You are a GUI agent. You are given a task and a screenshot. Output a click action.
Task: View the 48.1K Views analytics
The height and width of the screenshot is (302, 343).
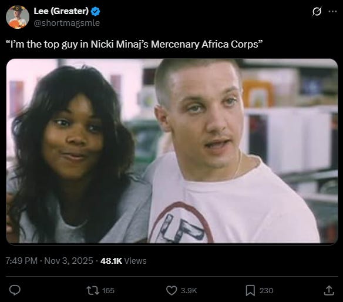pos(123,261)
